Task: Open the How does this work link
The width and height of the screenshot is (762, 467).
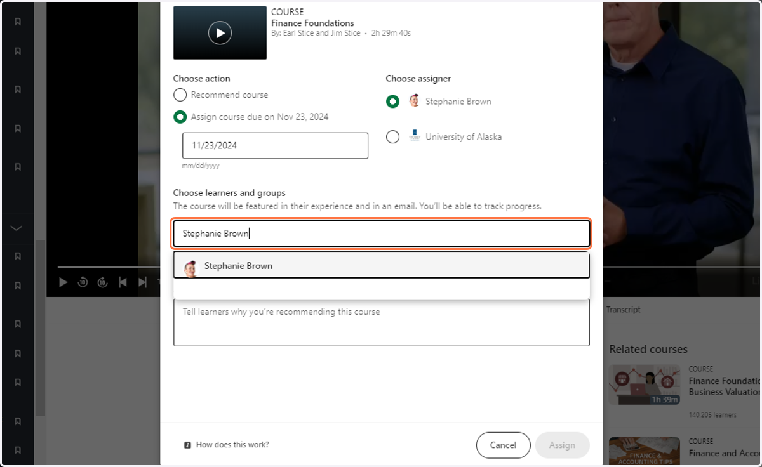Action: [x=232, y=445]
